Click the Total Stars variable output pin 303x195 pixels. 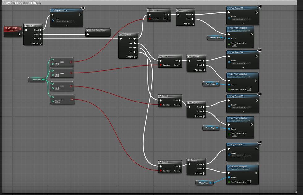[x=43, y=79]
